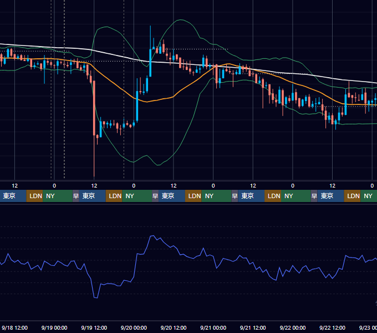
Task: Click the 9/21 12:00 time axis label
Action: 253,327
